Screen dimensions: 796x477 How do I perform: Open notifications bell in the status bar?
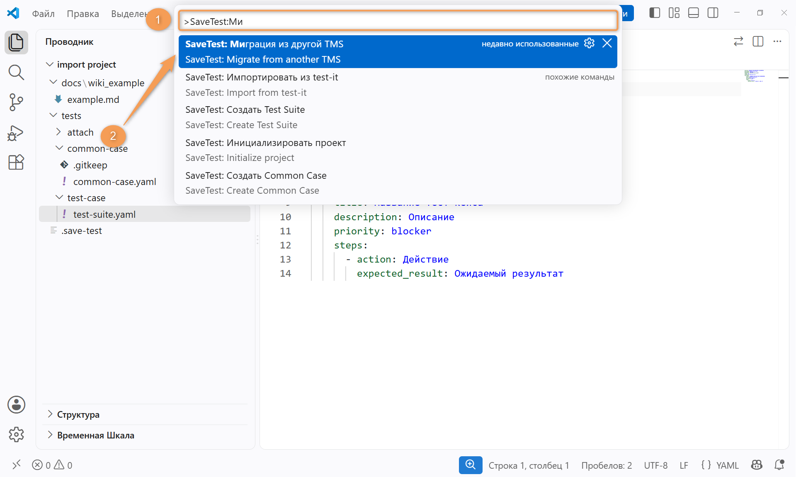[x=779, y=465]
